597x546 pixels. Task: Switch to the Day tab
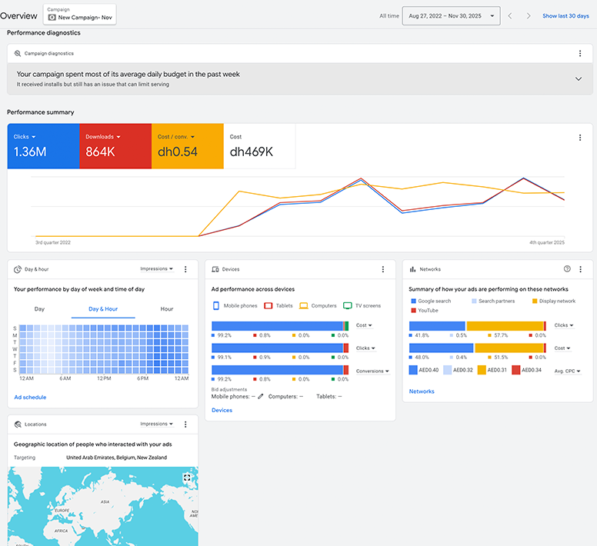tap(39, 309)
